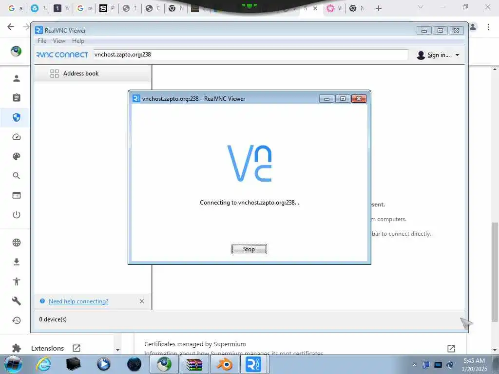Switch to the first Google tab
Screen dimensions: 499x374
pyautogui.click(x=16, y=8)
